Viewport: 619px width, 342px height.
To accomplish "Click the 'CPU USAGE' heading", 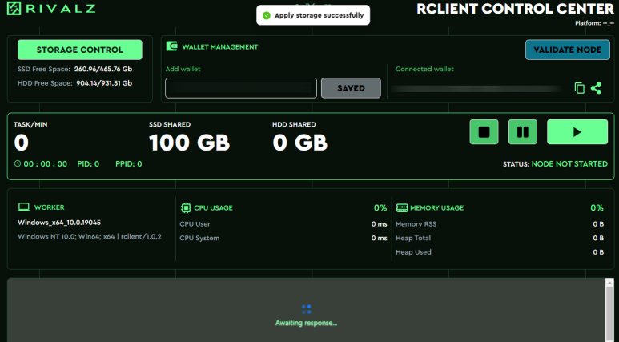I will click(x=213, y=208).
